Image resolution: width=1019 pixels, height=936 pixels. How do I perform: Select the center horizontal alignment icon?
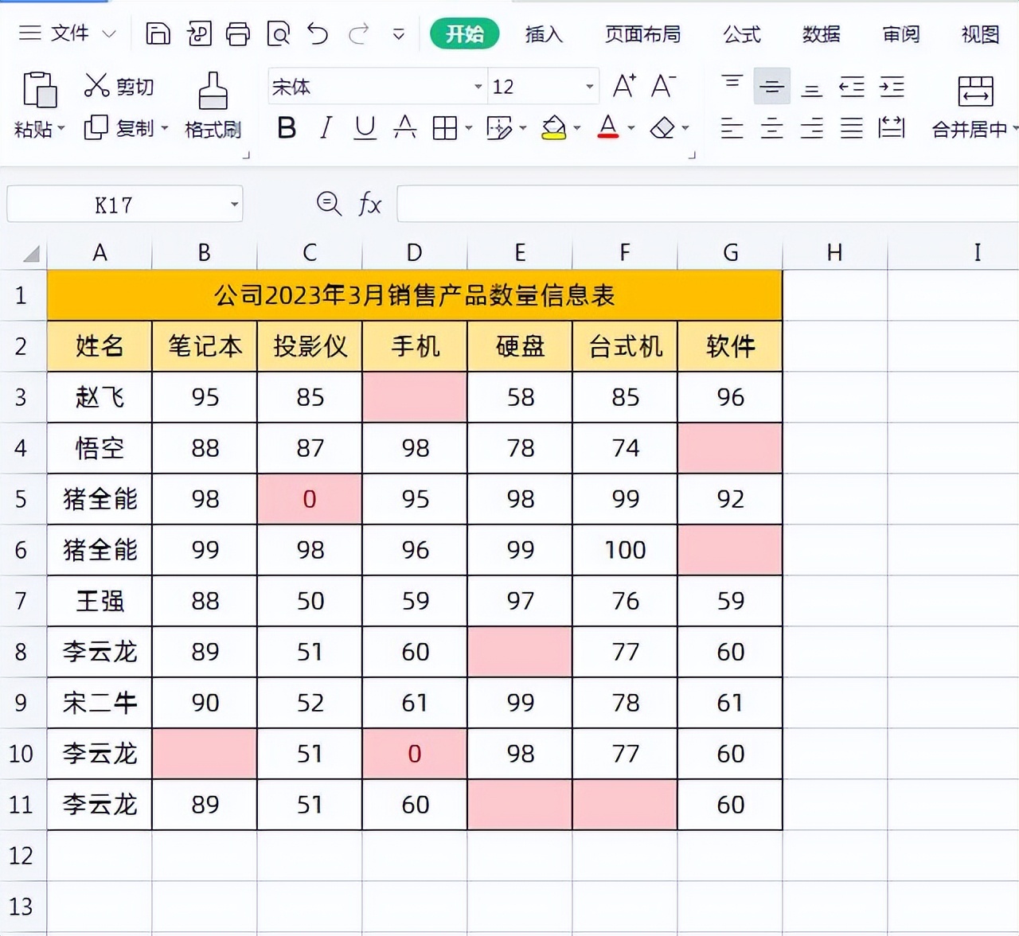coord(771,127)
